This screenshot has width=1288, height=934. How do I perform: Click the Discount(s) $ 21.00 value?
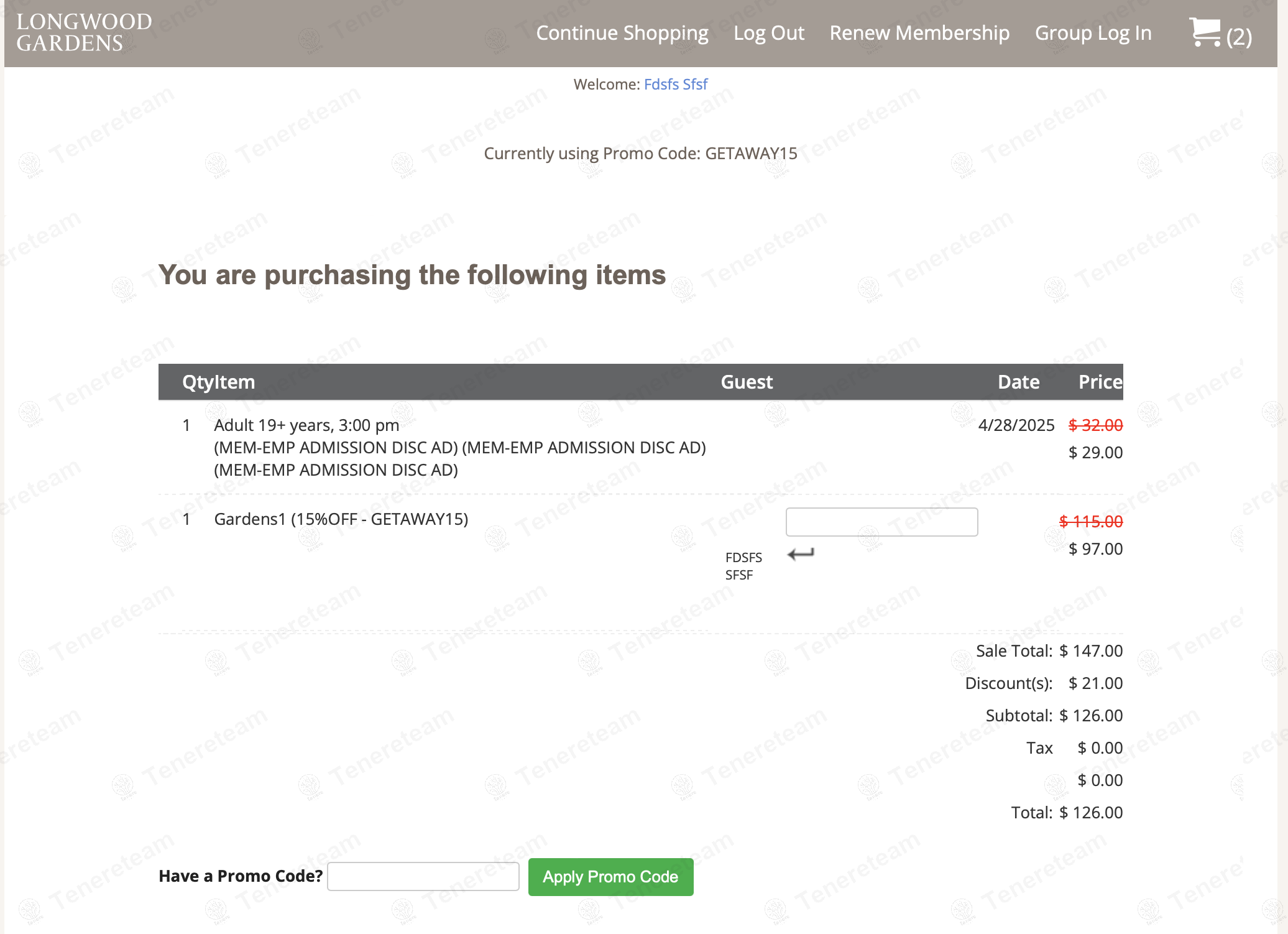[x=1095, y=683]
